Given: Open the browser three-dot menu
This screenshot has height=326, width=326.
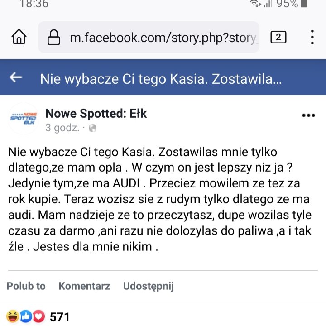Looking at the screenshot, I should tap(312, 37).
